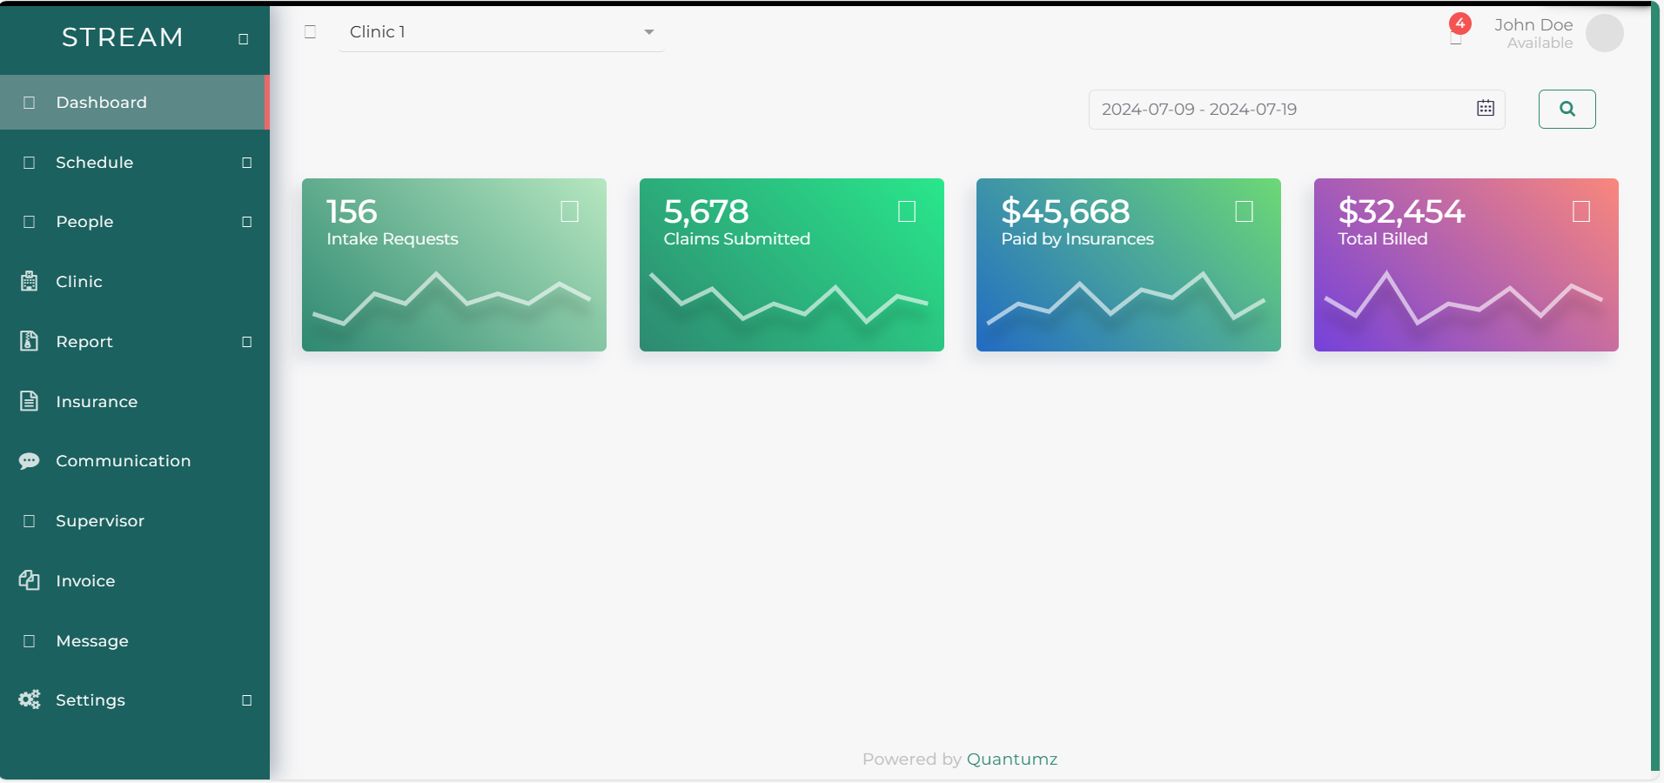1664x783 pixels.
Task: Click the Clinic building icon in sidebar
Action: click(29, 281)
